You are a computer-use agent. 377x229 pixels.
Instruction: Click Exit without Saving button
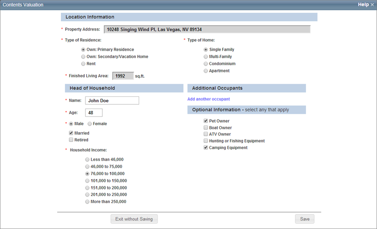(x=134, y=219)
